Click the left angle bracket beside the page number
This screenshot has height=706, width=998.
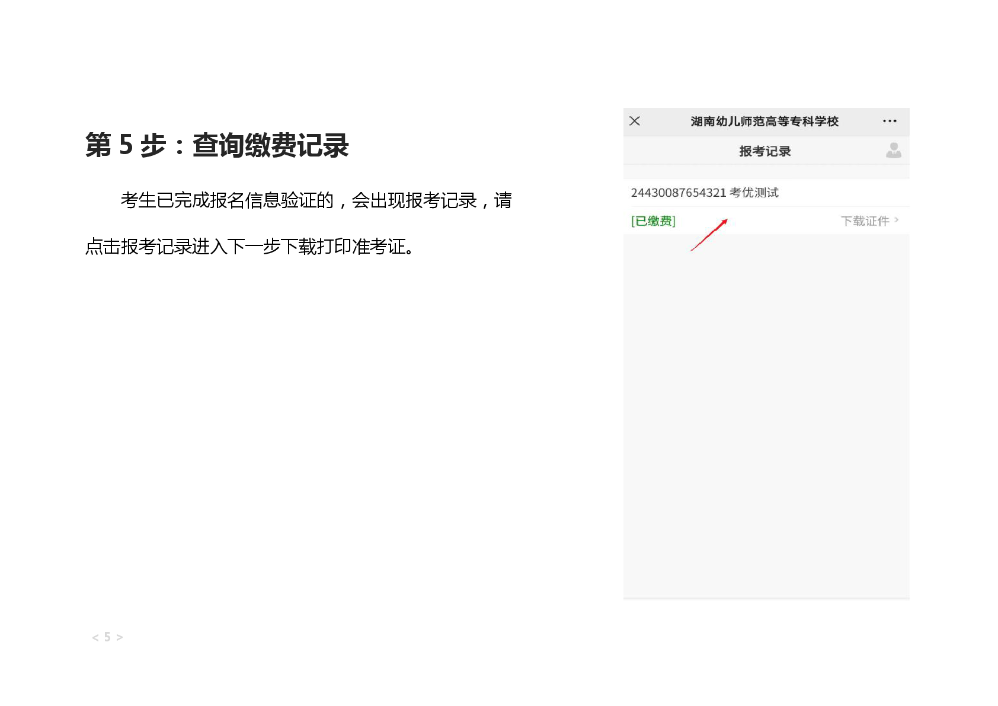95,638
